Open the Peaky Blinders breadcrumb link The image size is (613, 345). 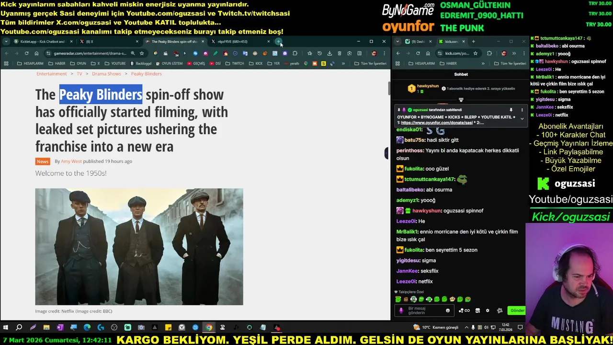point(146,74)
